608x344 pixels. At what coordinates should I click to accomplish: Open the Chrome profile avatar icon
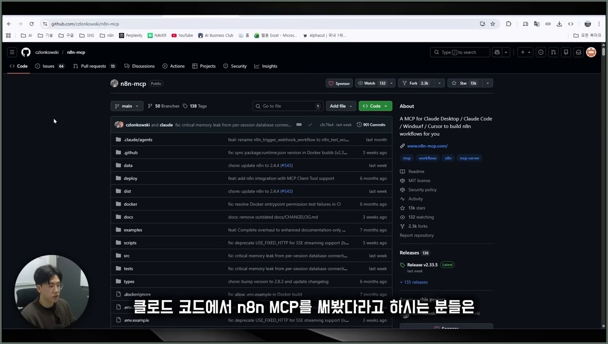coord(588,24)
